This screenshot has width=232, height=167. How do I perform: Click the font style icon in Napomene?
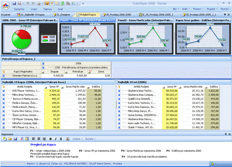click(x=22, y=139)
